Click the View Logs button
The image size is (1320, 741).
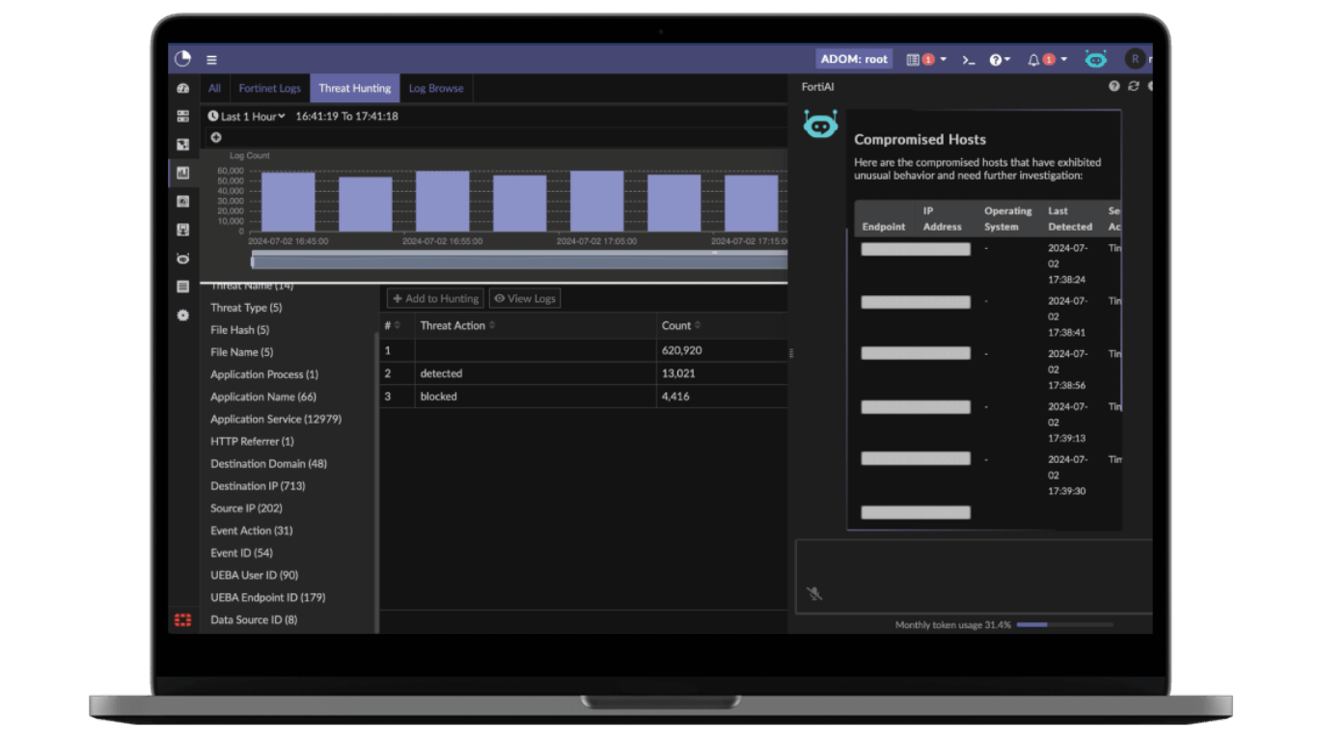click(x=525, y=299)
